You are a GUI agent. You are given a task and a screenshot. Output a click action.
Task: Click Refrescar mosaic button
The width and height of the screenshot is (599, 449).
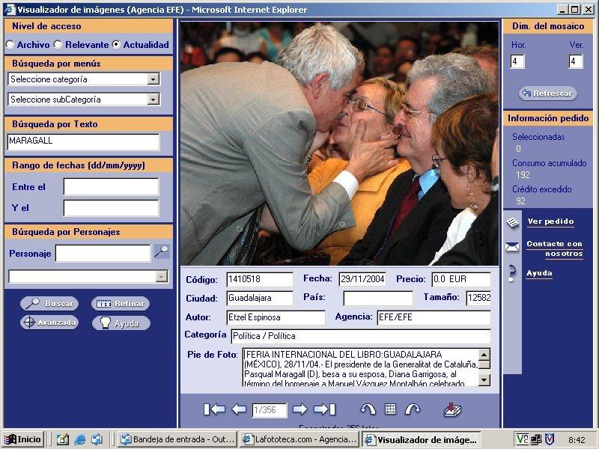(547, 93)
